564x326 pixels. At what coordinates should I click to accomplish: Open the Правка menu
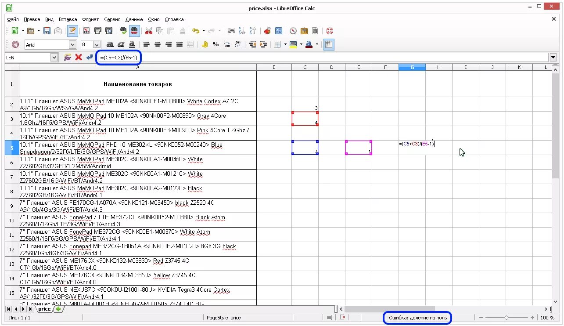coord(32,19)
